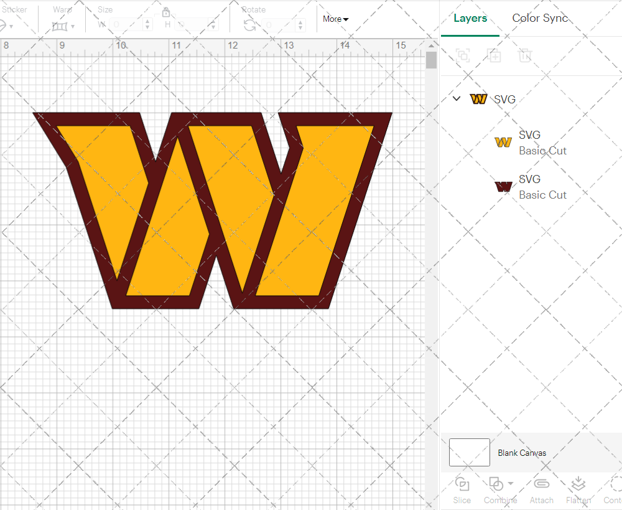Click the Rotate icon in toolbar

coord(249,26)
